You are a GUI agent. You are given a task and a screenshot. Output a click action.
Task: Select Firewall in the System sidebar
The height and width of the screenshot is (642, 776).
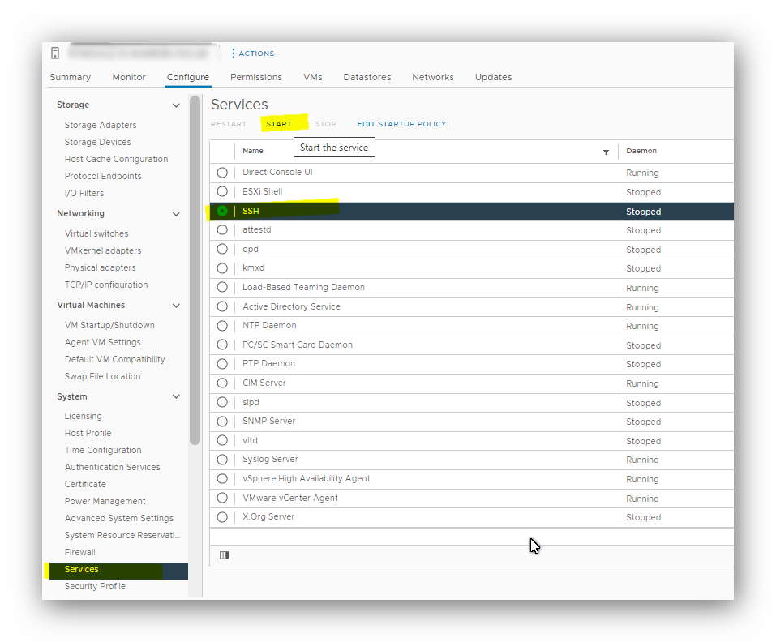[79, 552]
